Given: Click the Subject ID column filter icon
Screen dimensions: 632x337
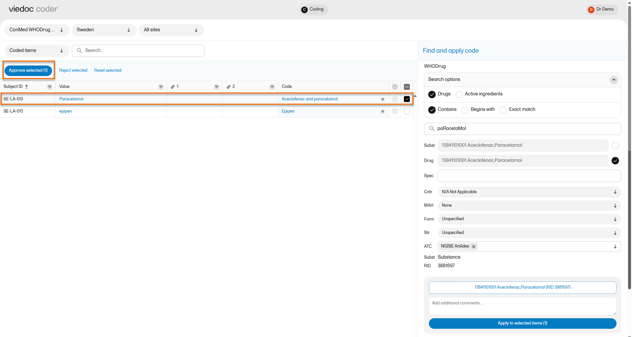Looking at the screenshot, I should click(x=50, y=87).
